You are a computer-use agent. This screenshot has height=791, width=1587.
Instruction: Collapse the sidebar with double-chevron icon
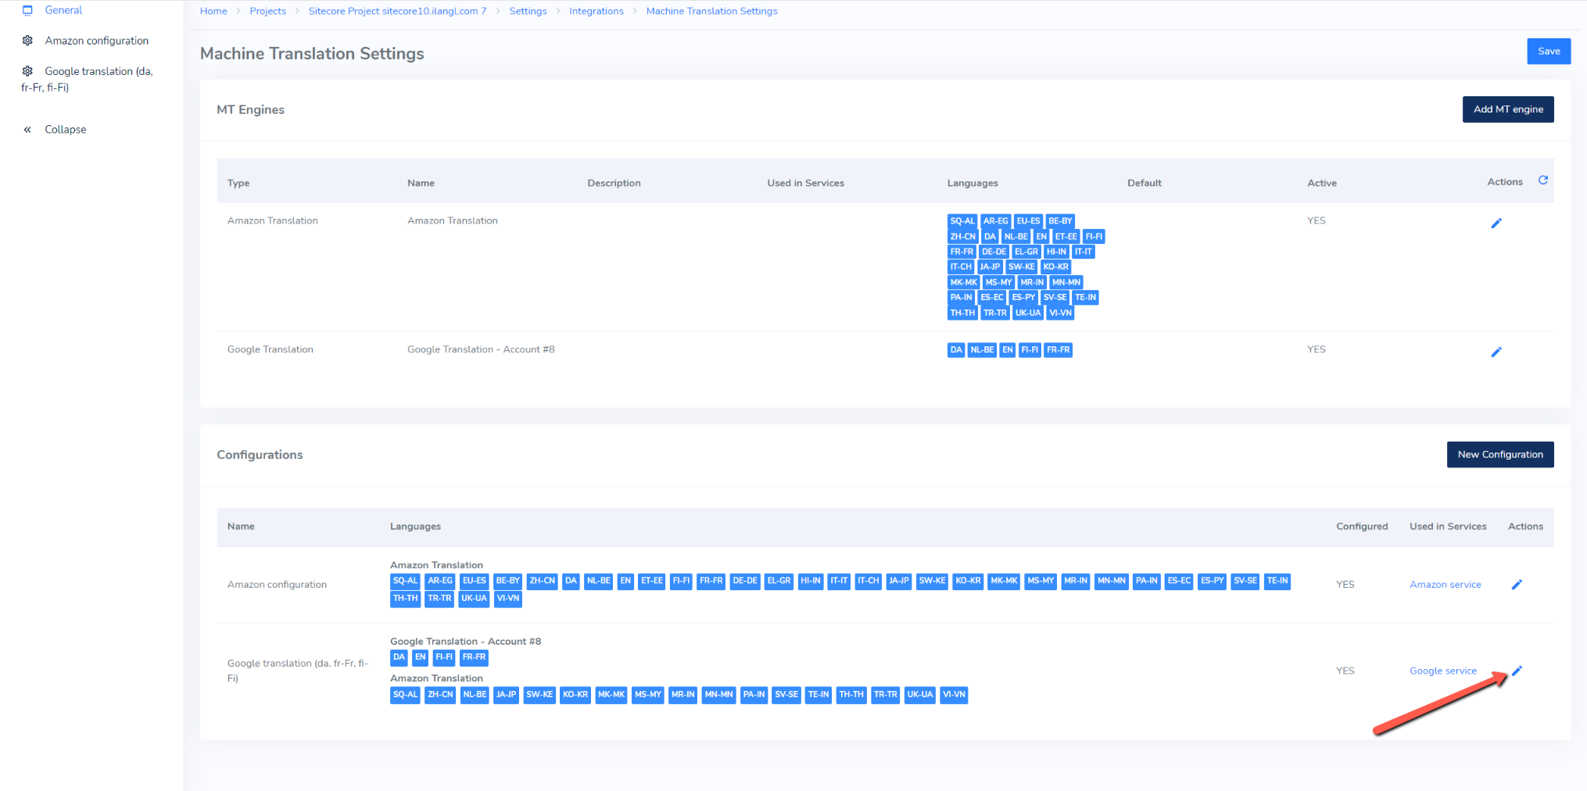(27, 130)
